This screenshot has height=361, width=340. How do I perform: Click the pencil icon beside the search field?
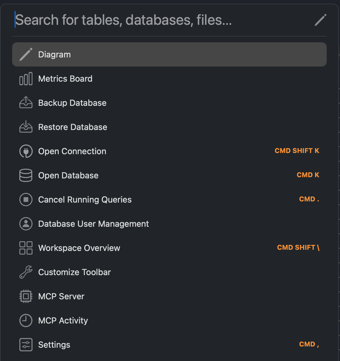320,20
